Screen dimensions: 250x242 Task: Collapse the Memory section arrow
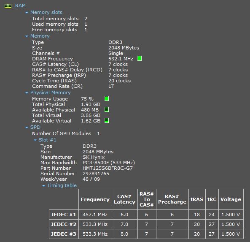[27, 36]
